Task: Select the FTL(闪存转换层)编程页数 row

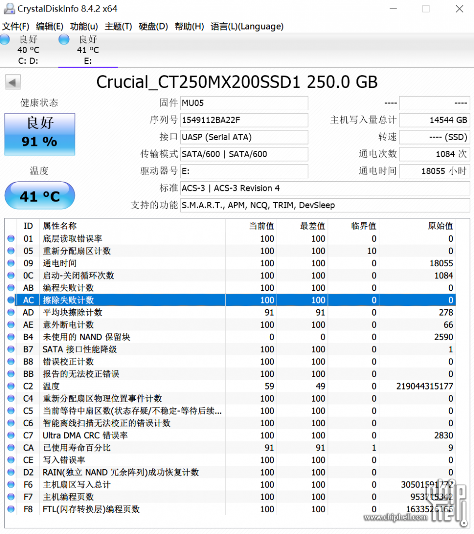Action: [x=230, y=509]
